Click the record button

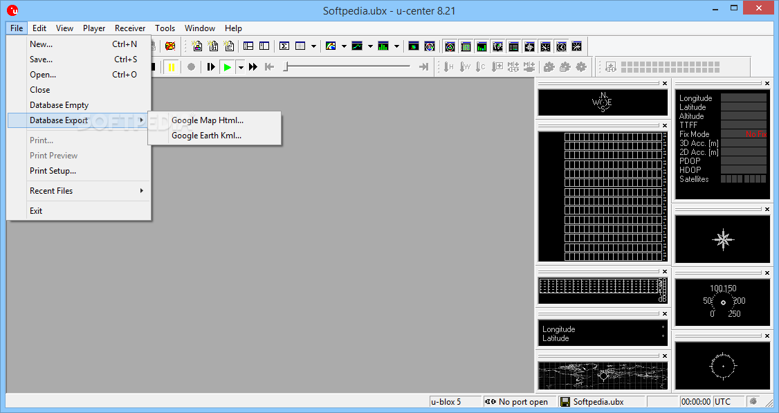point(191,66)
